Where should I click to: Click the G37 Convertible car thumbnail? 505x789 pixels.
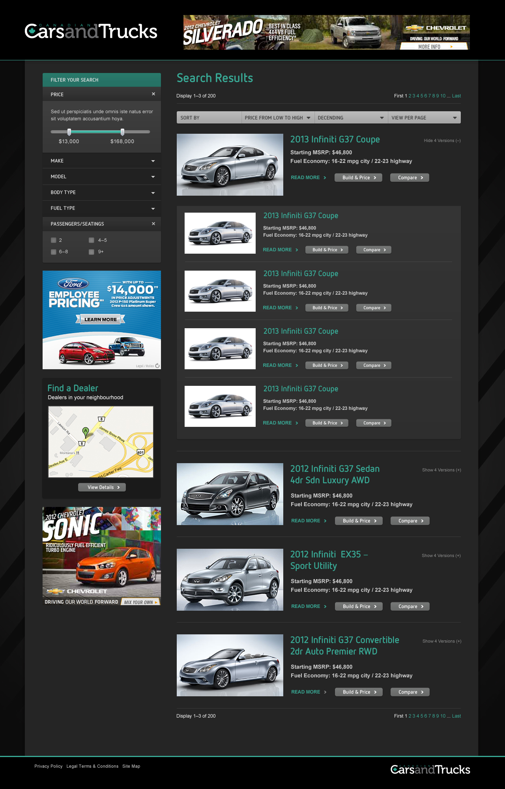[230, 665]
